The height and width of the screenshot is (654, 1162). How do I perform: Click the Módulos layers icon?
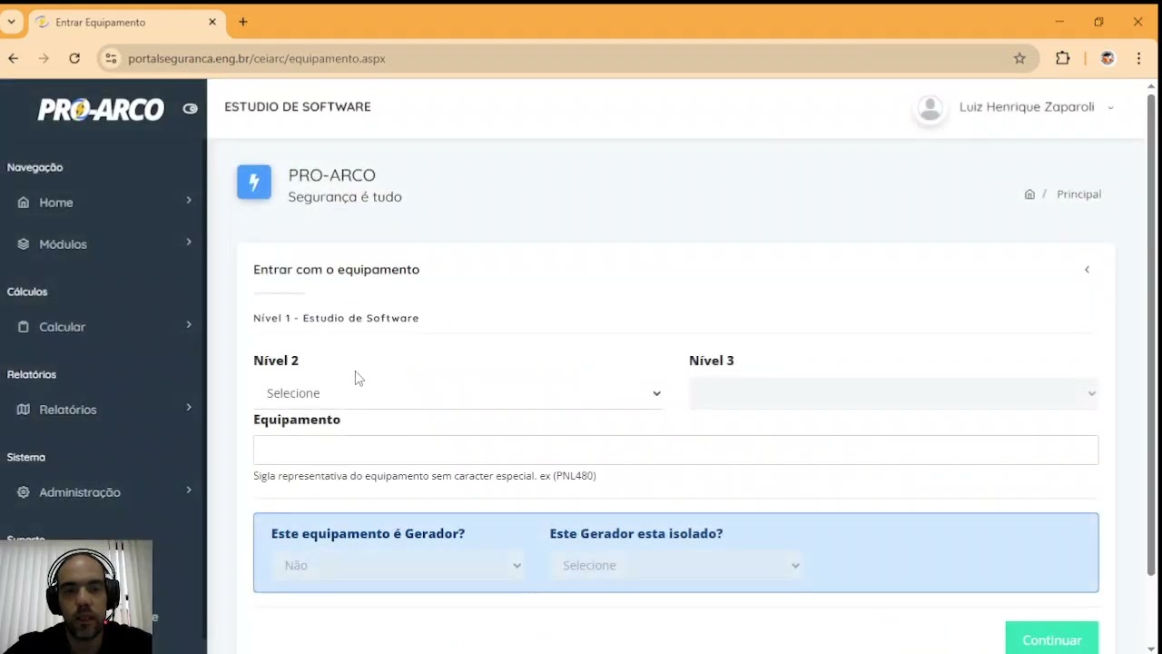pyautogui.click(x=24, y=244)
